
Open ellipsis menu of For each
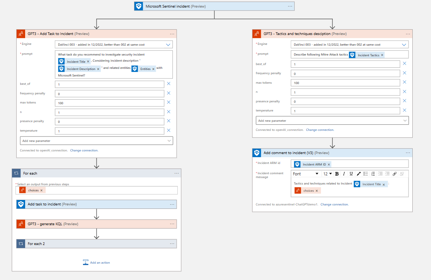176,173
